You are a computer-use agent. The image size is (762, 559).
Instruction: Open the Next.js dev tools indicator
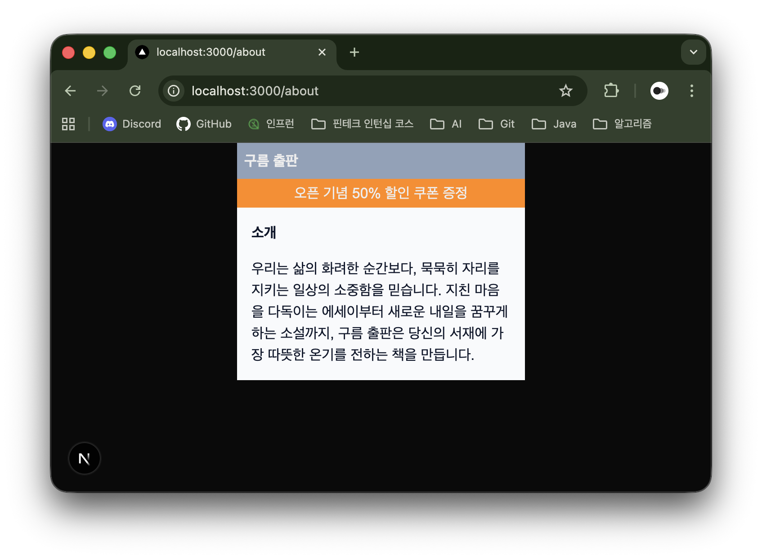pyautogui.click(x=84, y=458)
